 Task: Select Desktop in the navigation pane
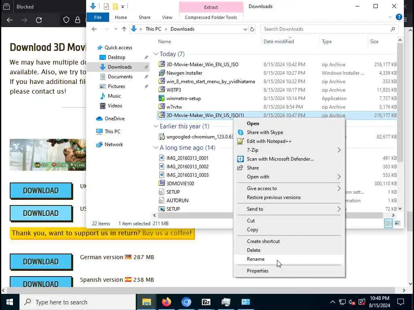116,57
